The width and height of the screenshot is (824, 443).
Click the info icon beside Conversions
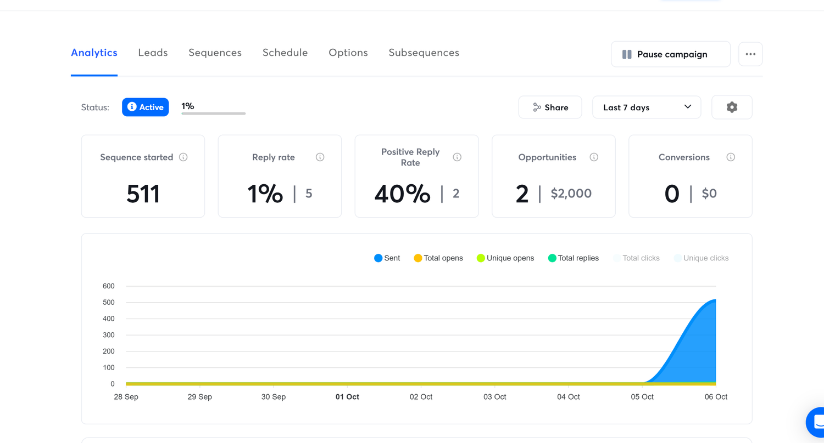click(x=731, y=157)
